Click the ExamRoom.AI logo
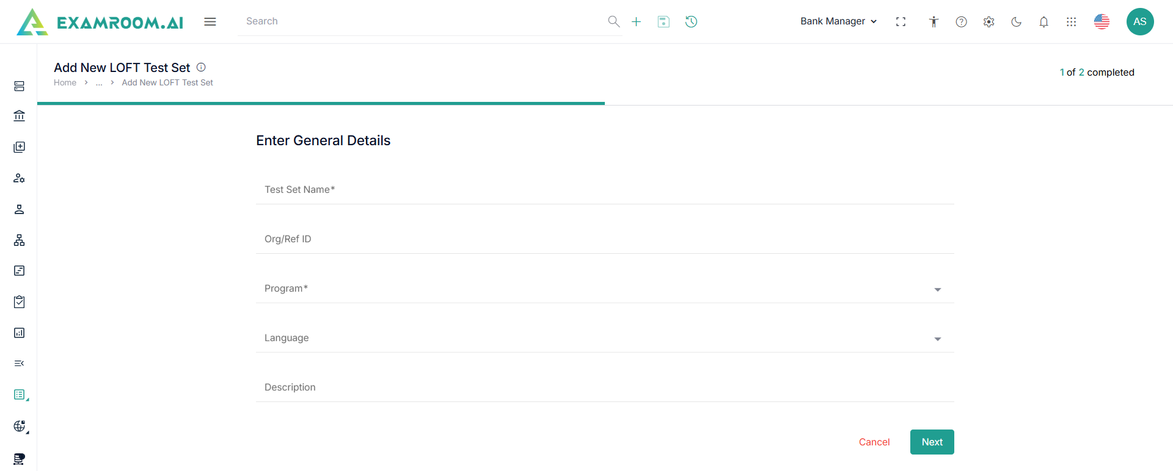This screenshot has height=471, width=1173. (100, 22)
